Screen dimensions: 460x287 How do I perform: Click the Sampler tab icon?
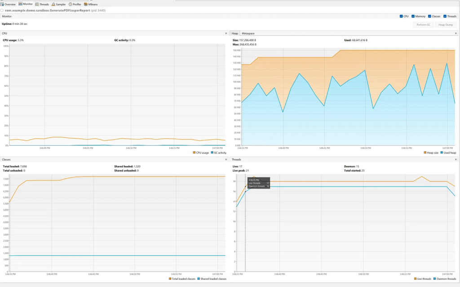(x=53, y=4)
